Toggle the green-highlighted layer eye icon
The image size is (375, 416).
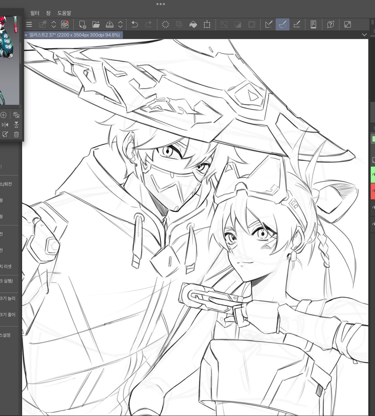pyautogui.click(x=373, y=174)
